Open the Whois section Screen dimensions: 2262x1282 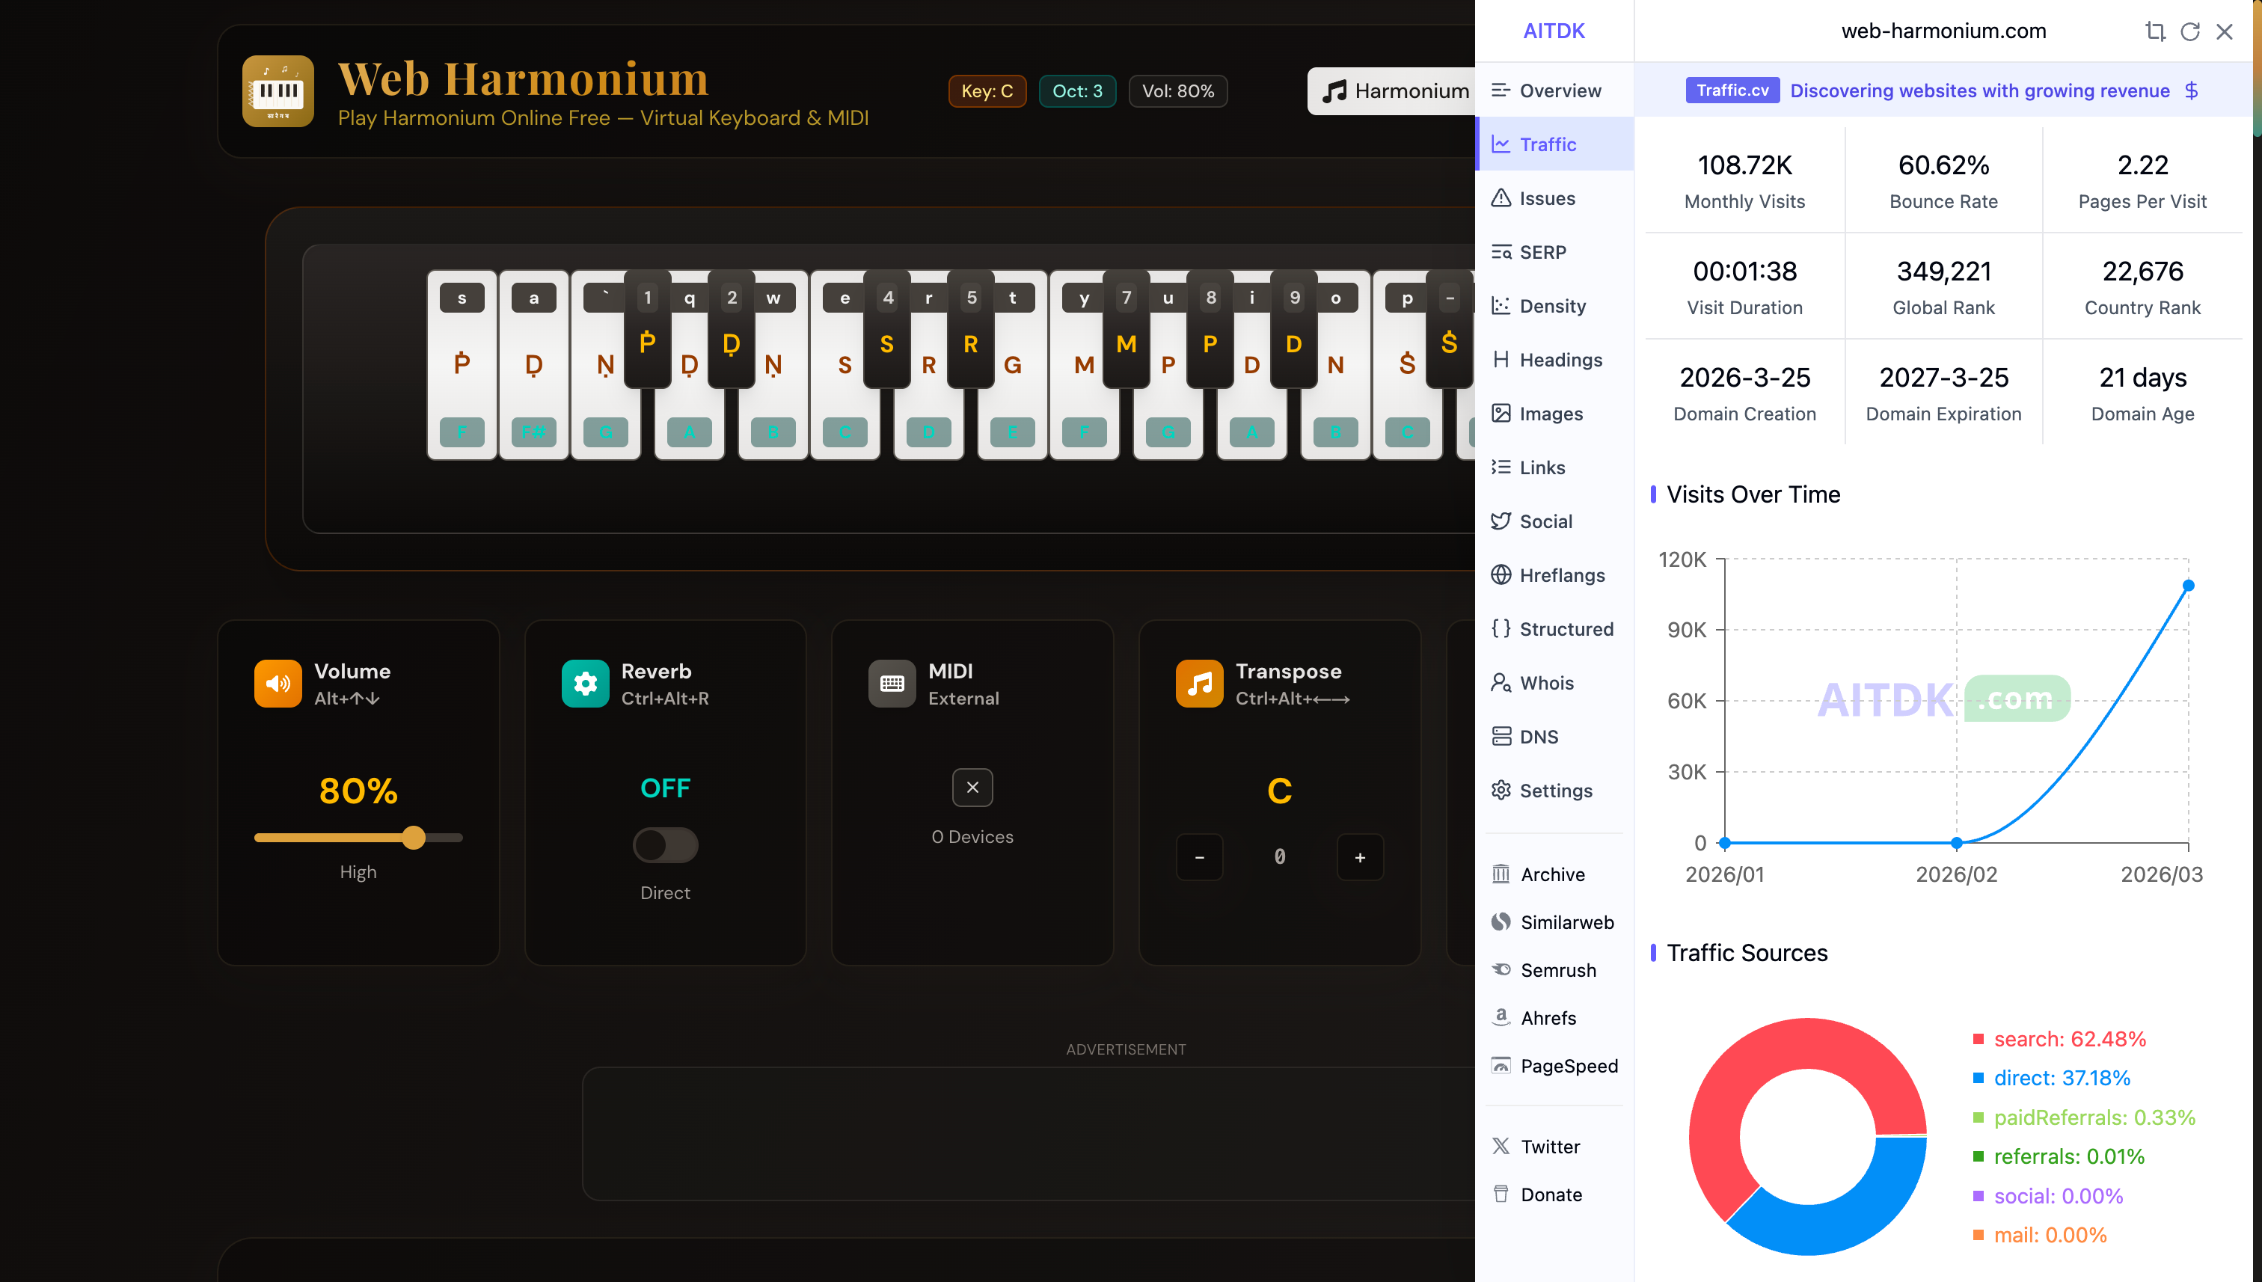pos(1545,684)
